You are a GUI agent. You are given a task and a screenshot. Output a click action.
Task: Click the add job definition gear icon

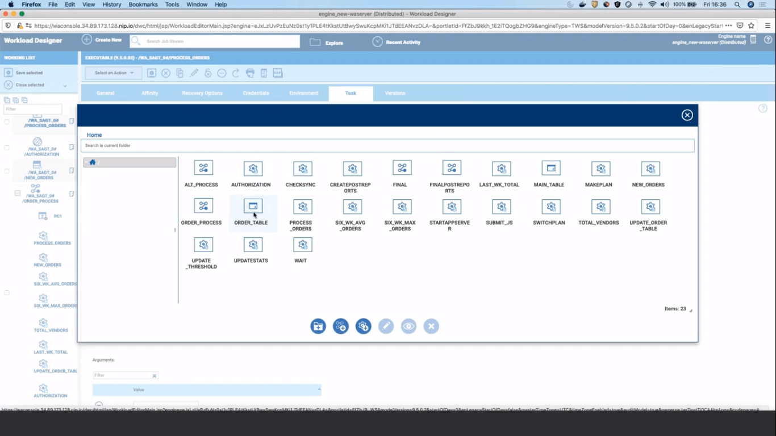tap(364, 326)
